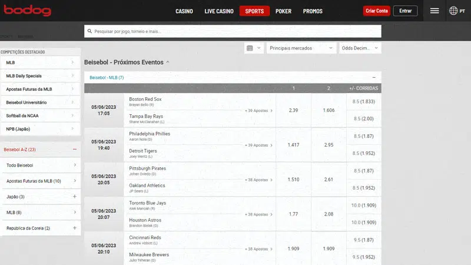Select Detroit Tigers odds 2.95
Screen dimensions: 471x265
point(329,145)
